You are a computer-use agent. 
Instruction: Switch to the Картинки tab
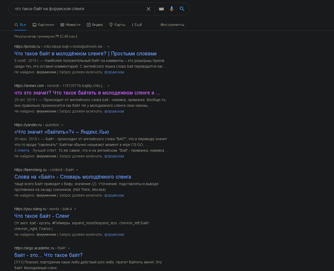pyautogui.click(x=43, y=25)
